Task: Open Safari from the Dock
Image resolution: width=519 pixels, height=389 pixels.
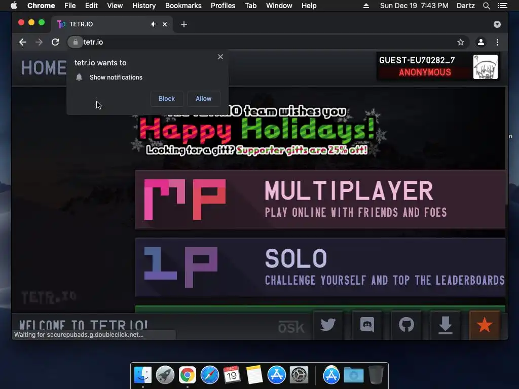Action: click(210, 375)
